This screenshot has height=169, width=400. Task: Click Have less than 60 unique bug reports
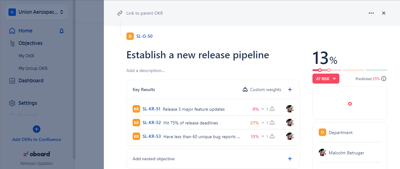(x=202, y=137)
